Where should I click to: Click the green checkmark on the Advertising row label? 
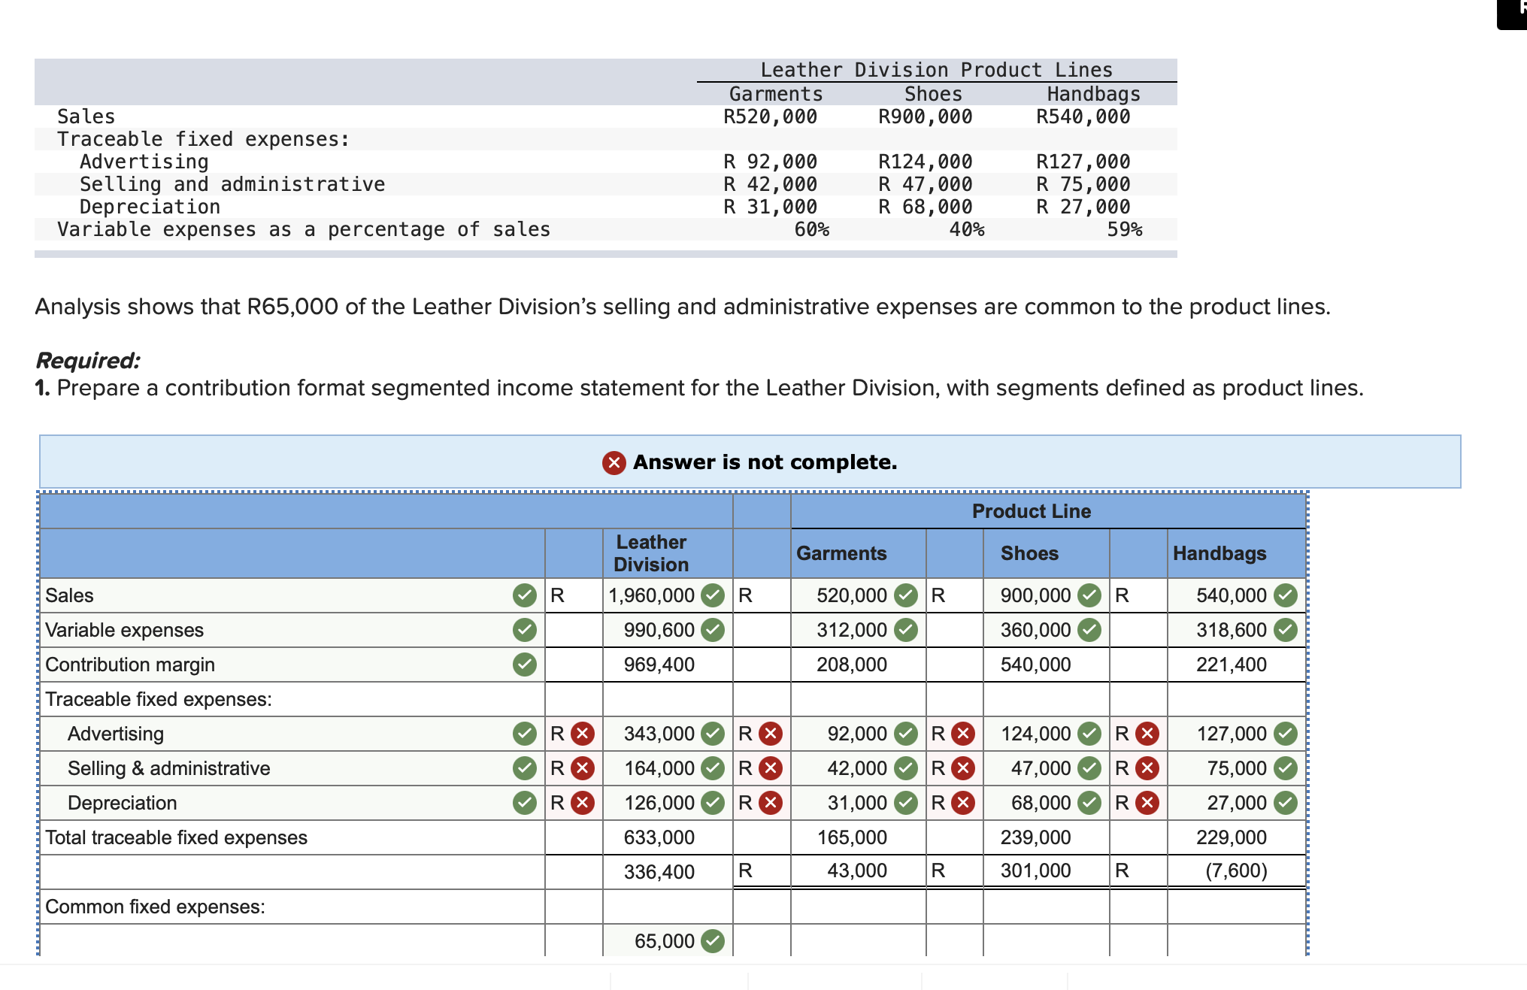pyautogui.click(x=524, y=734)
